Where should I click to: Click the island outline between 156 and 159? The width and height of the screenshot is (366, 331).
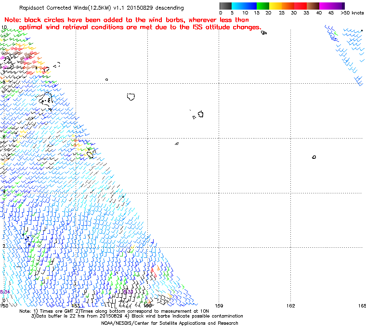click(x=201, y=114)
